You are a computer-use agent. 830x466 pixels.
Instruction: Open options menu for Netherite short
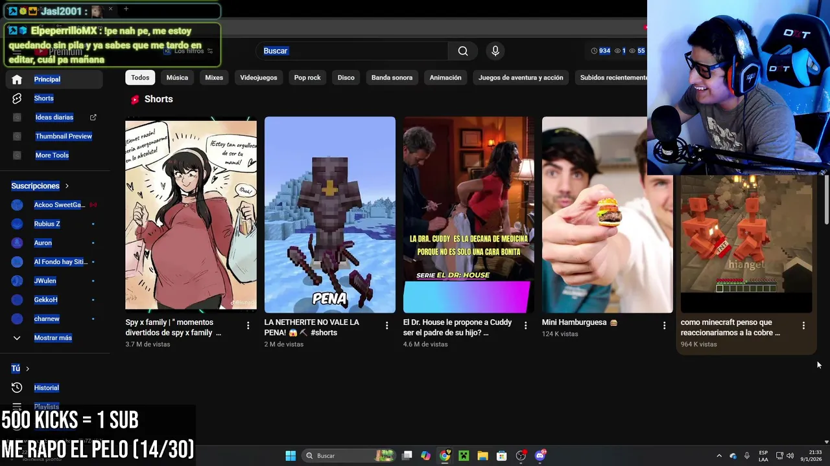[386, 326]
